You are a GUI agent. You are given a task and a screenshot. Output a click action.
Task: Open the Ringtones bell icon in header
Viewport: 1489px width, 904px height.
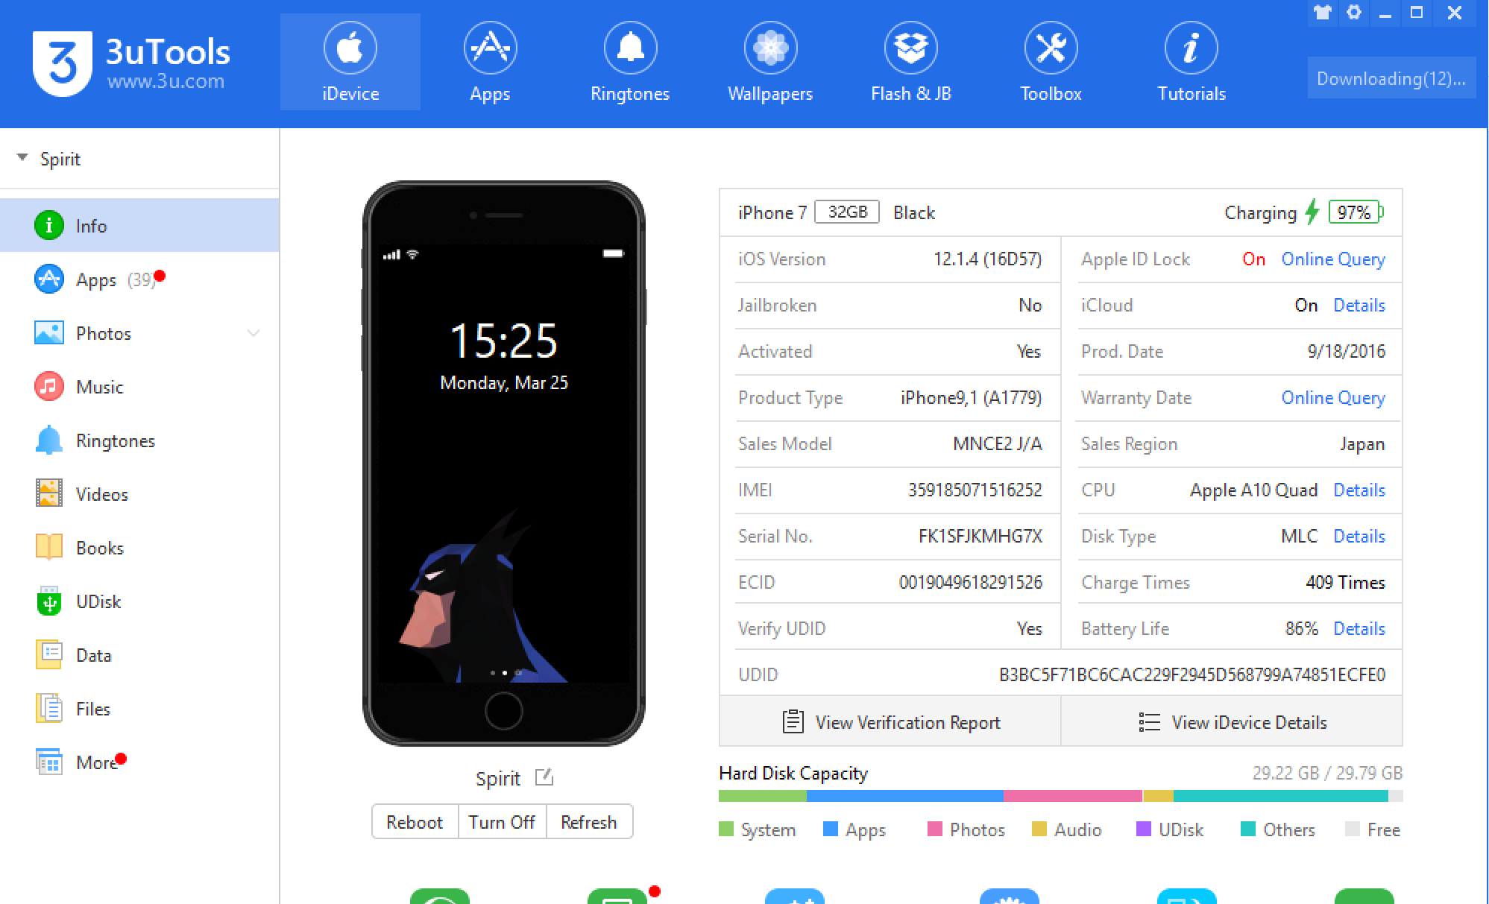click(630, 49)
